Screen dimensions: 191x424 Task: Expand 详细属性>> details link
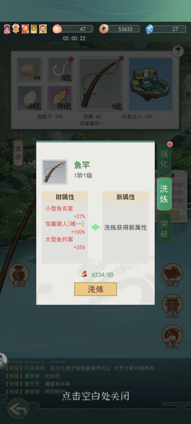(x=92, y=123)
